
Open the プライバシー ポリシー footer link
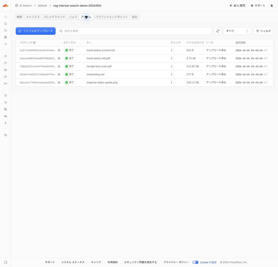(x=176, y=262)
